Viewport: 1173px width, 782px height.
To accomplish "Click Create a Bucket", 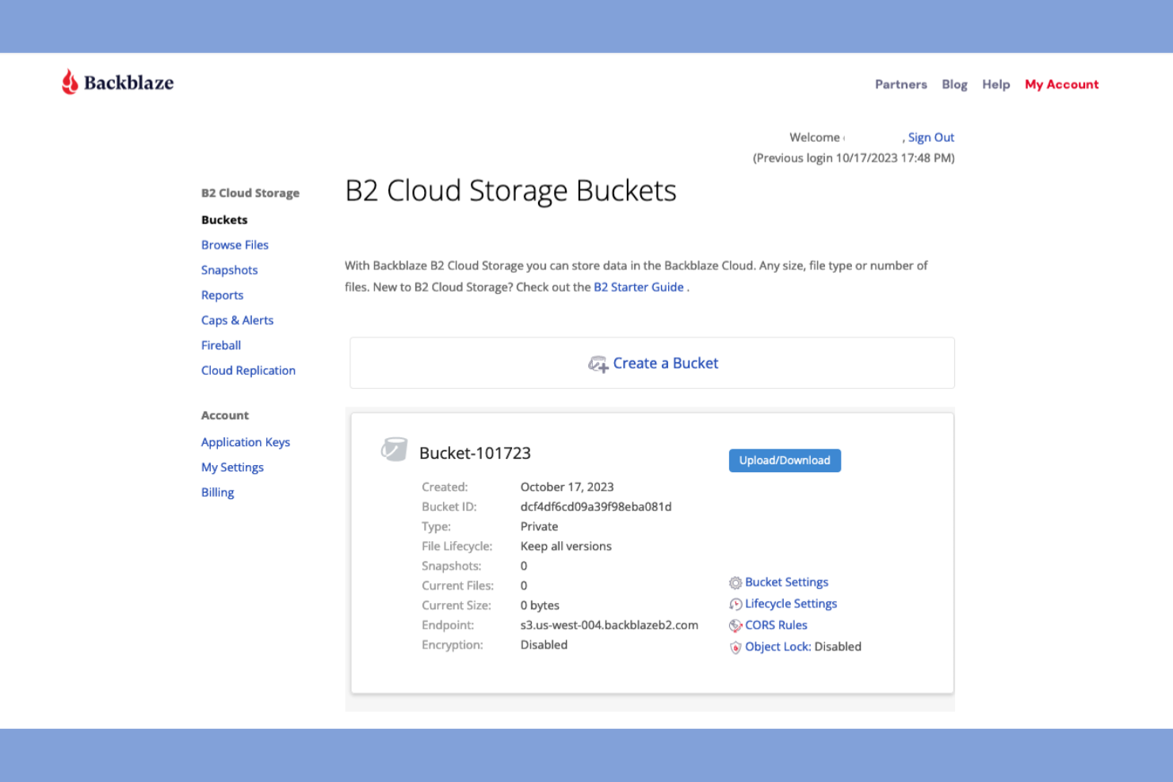I will tap(665, 363).
